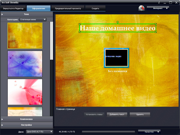This screenshot has width=180, height=135.
Task: Click the DVD disc burn icon
Action: (142, 8)
